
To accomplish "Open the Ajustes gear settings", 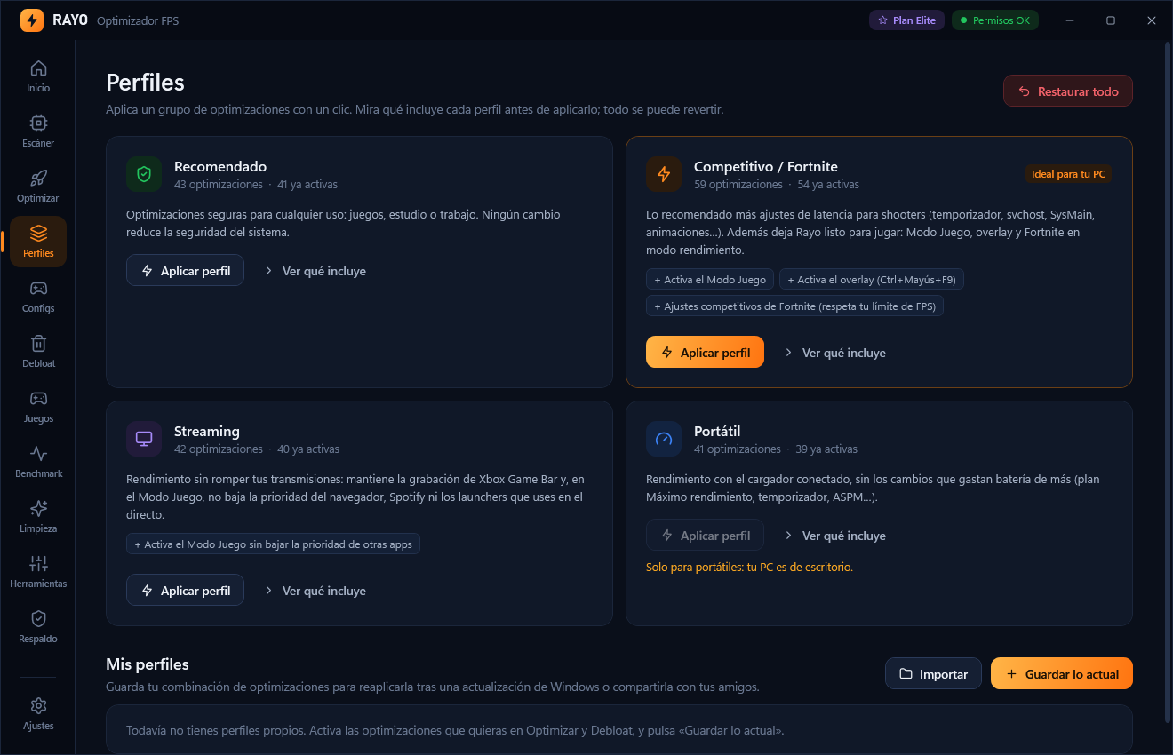I will point(38,714).
